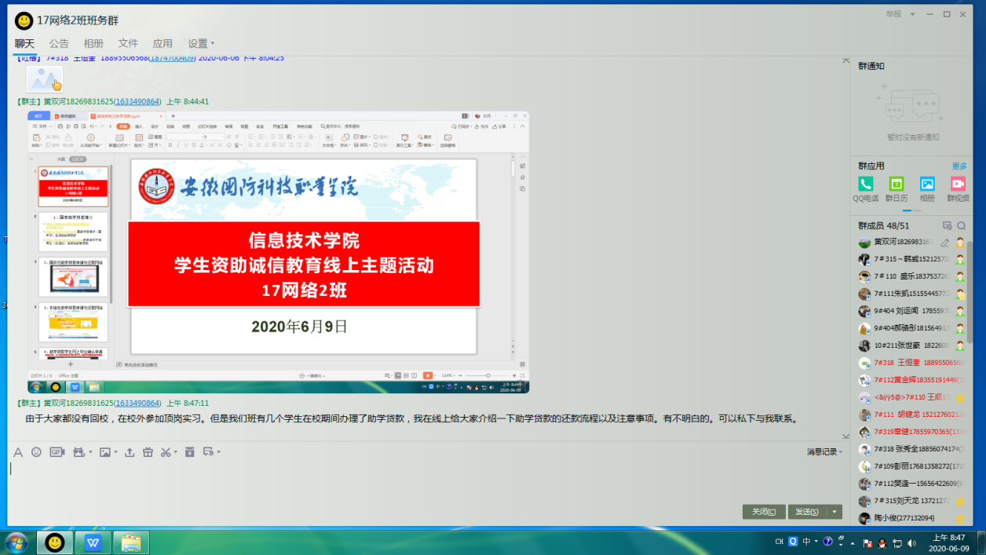Switch to the 文件 tab
The height and width of the screenshot is (555, 986).
click(128, 43)
